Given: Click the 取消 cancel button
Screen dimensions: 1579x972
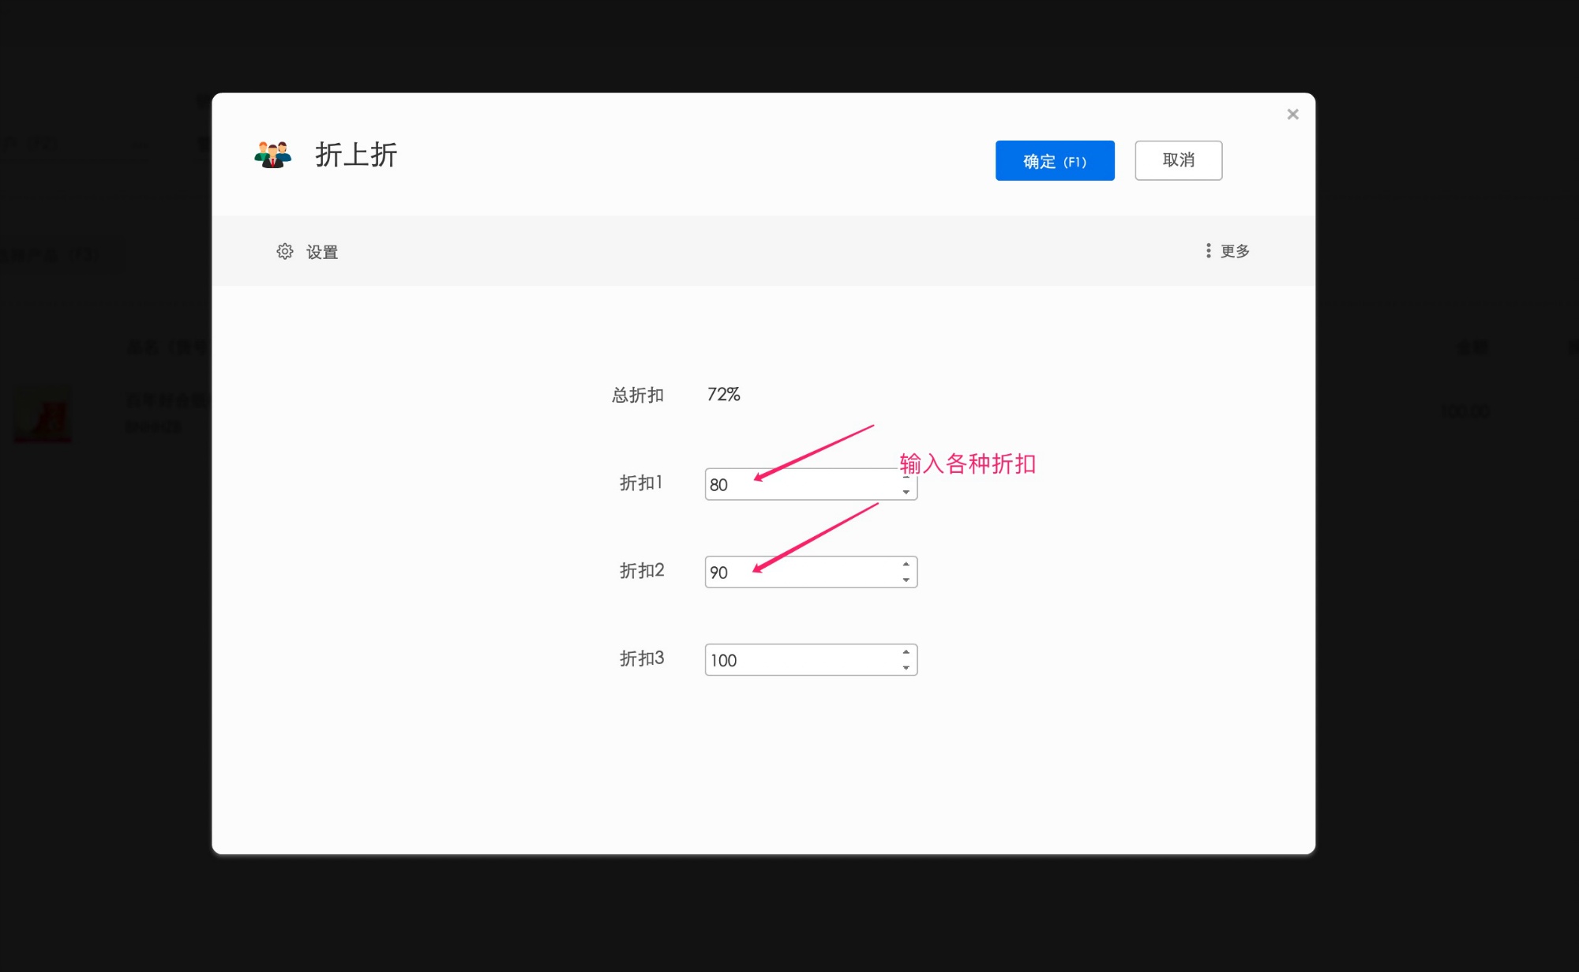Looking at the screenshot, I should pyautogui.click(x=1179, y=160).
